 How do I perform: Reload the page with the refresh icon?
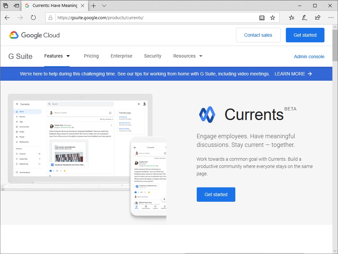(x=33, y=18)
